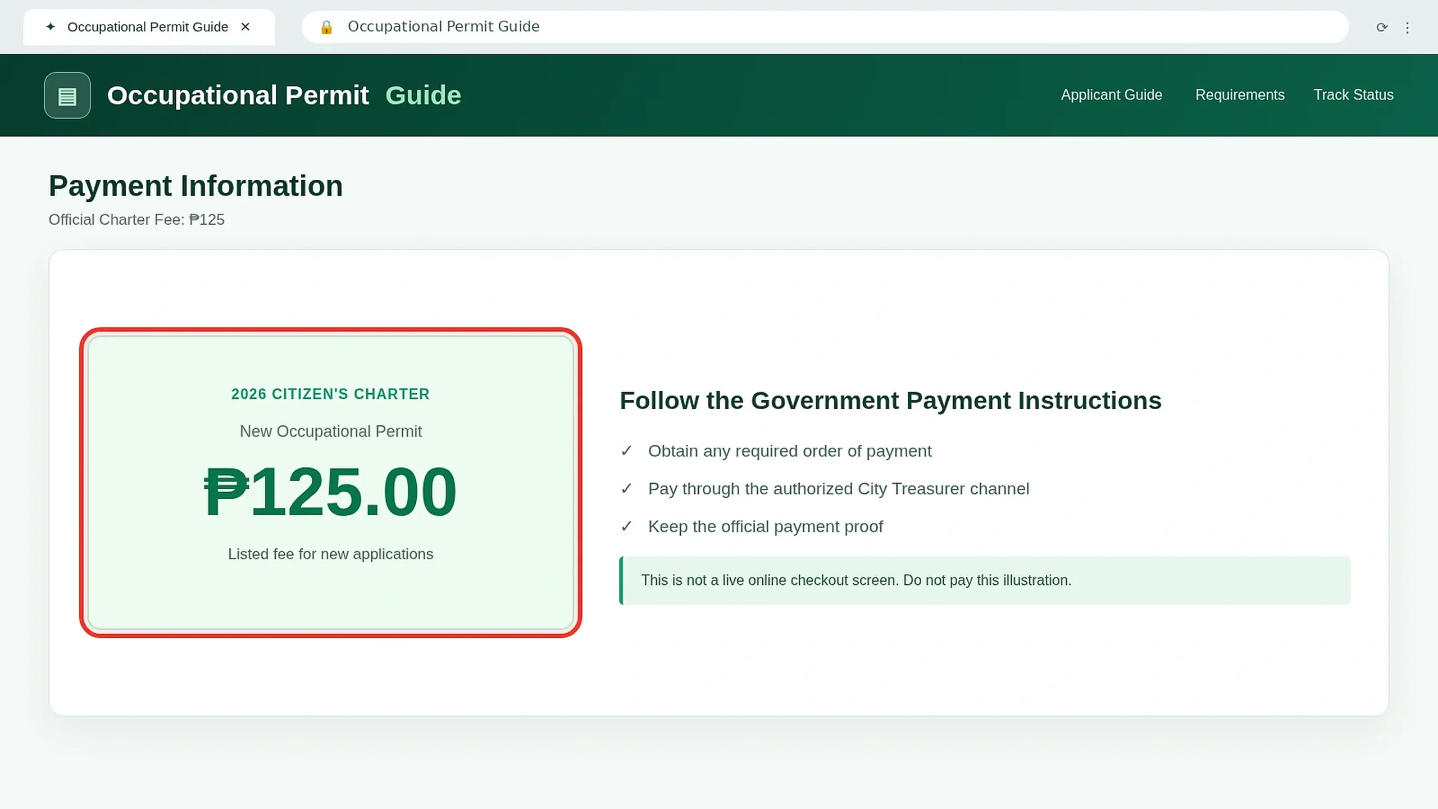Click the address bar field
Image resolution: width=1438 pixels, height=809 pixels.
(x=825, y=27)
